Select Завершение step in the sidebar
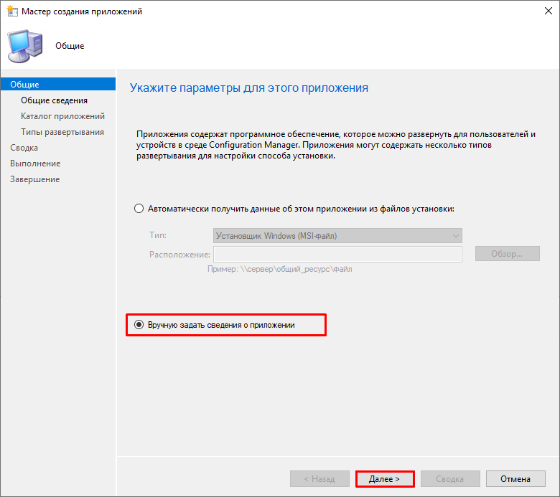560x497 pixels. 35,179
